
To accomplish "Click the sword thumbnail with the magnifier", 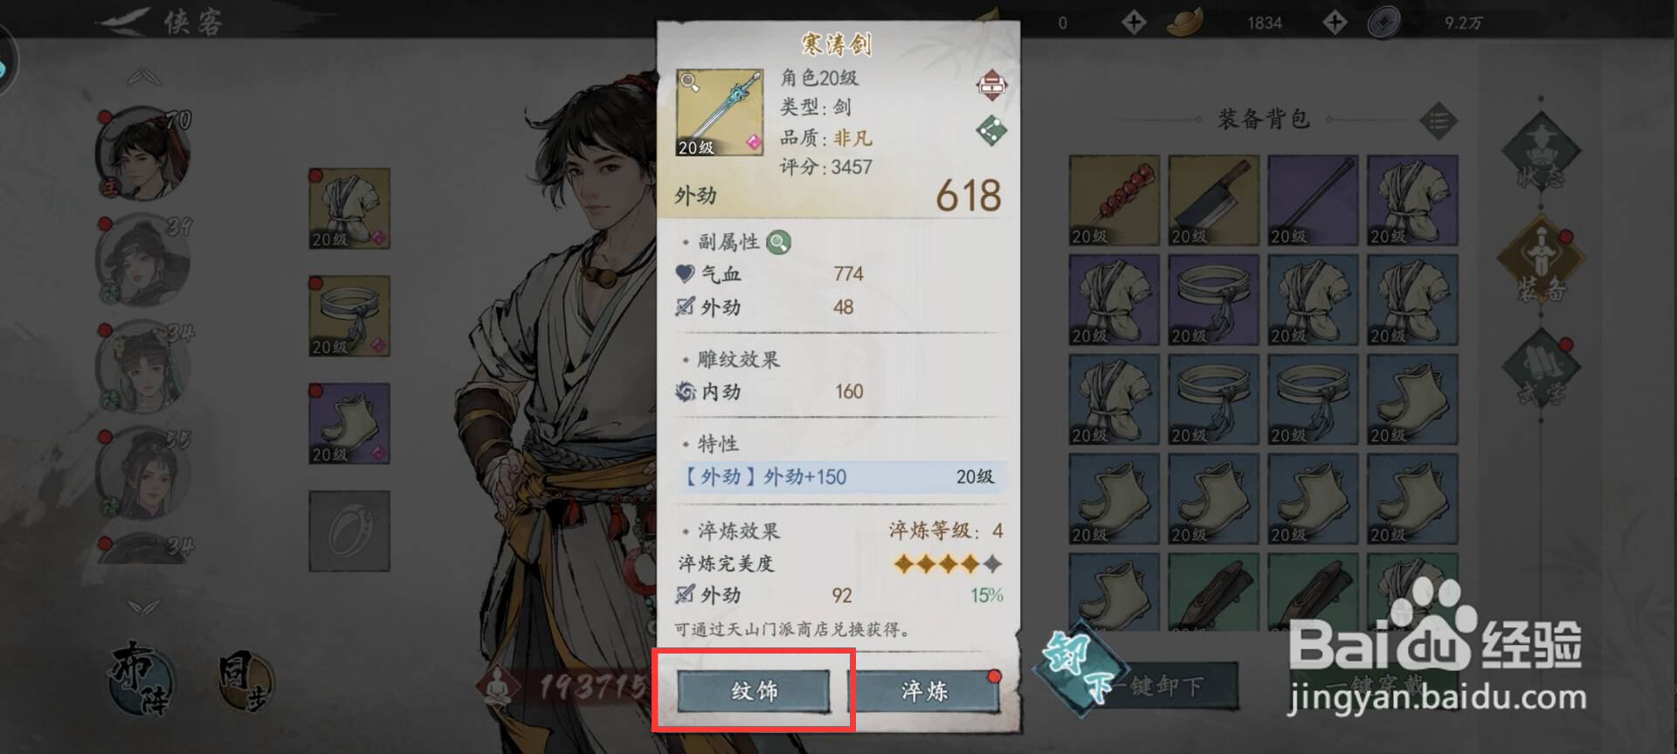I will coord(720,113).
